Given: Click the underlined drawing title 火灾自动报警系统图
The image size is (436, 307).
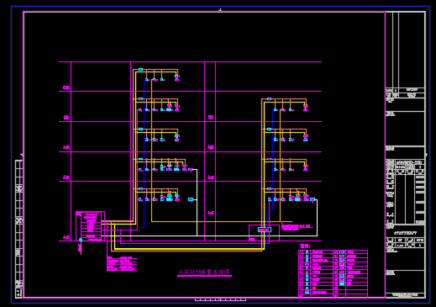Looking at the screenshot, I should (204, 273).
